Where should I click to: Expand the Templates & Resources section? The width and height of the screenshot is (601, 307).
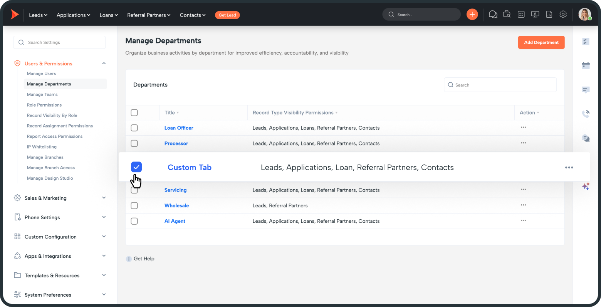[104, 275]
